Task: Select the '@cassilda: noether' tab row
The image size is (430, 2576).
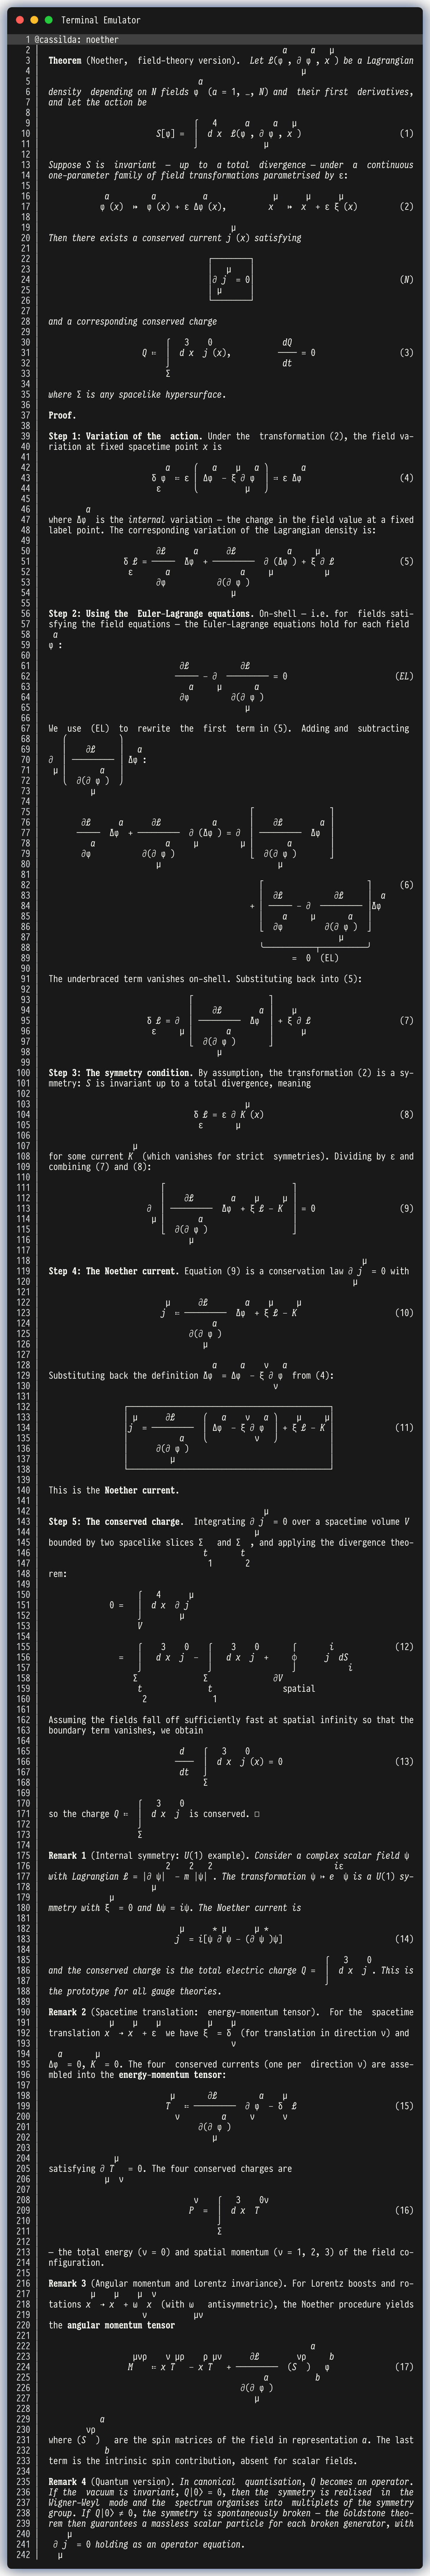Action: tap(215, 40)
